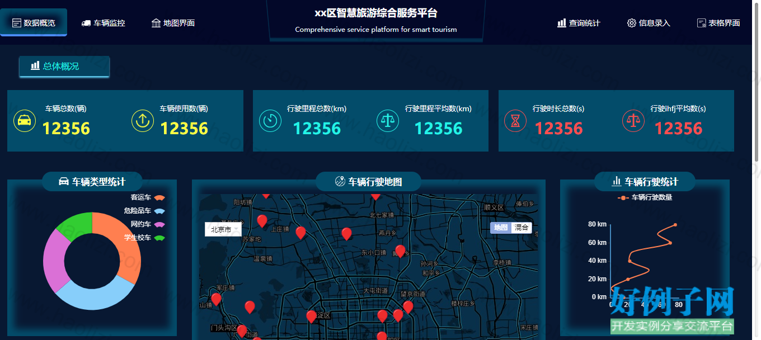This screenshot has height=340, width=761.
Task: Click the chart icon in 总体概况
Action: (x=35, y=66)
